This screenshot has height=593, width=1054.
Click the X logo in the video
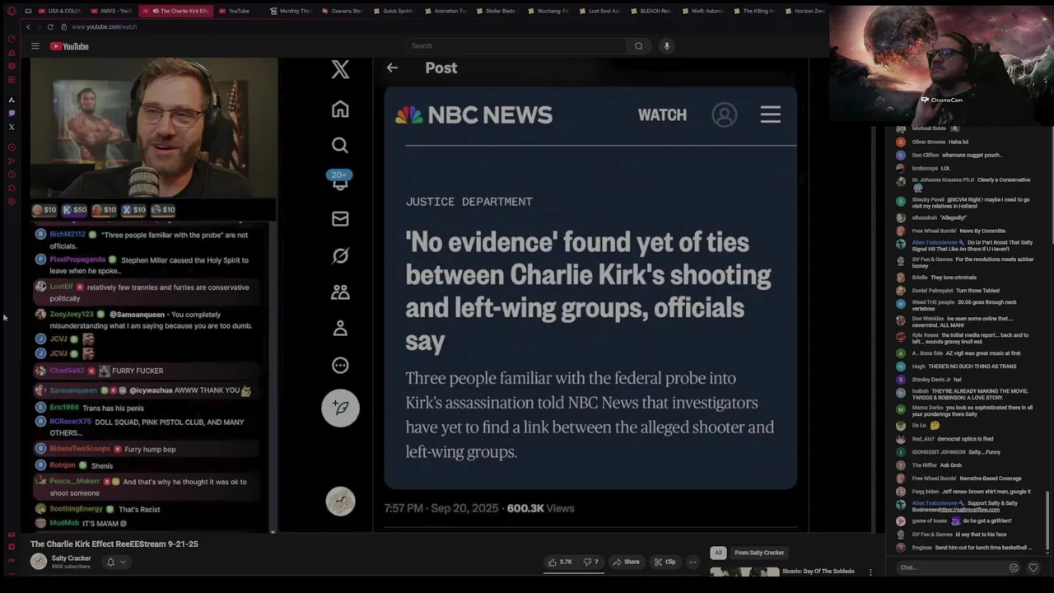(x=340, y=70)
